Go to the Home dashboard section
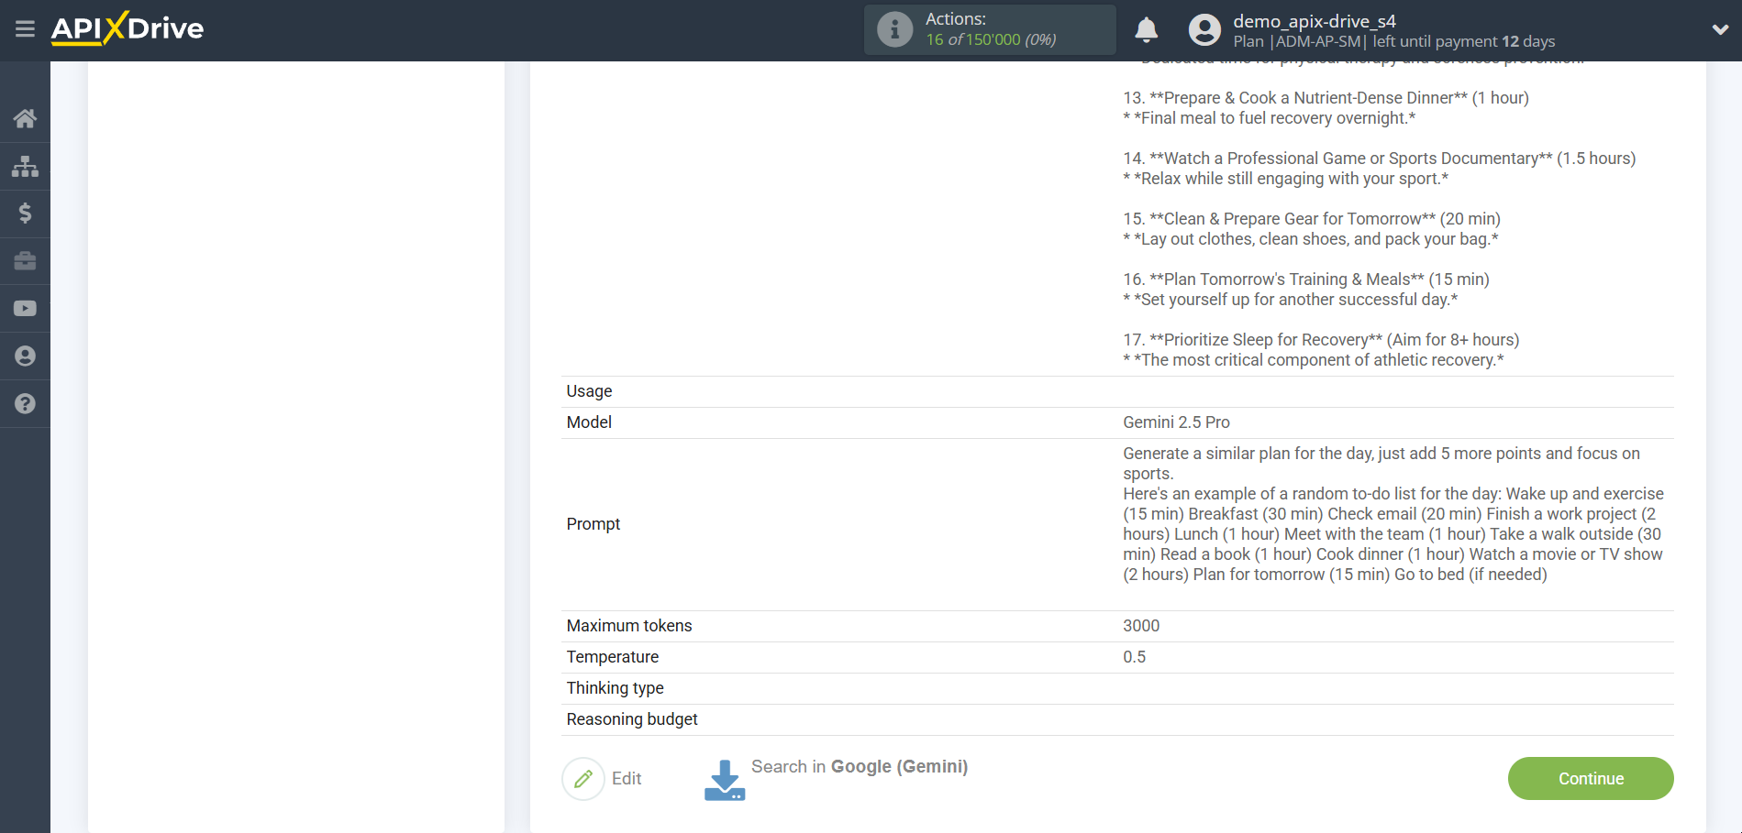1742x833 pixels. [x=25, y=118]
